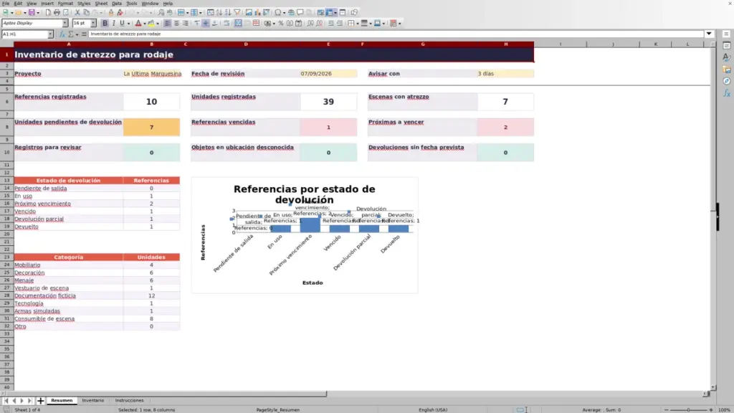Image resolution: width=734 pixels, height=413 pixels.
Task: Open the sidebar Gallery icon
Action: pos(727,70)
